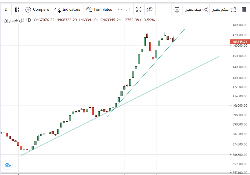Open the Templates menu

(99, 10)
